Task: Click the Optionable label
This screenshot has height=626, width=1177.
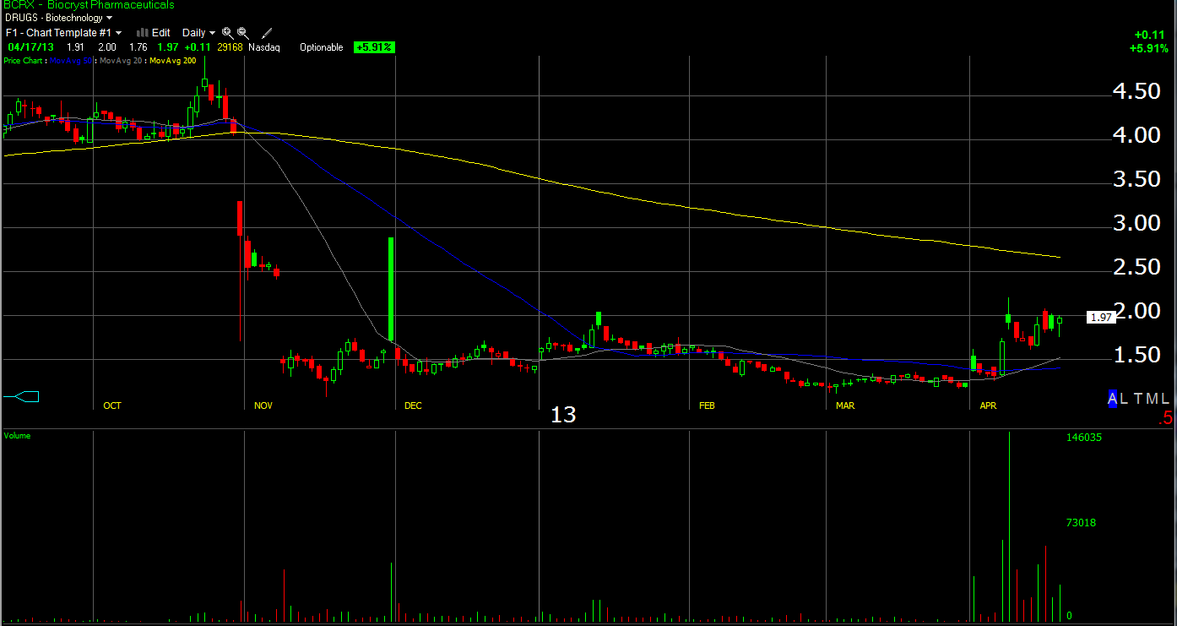Action: click(322, 47)
